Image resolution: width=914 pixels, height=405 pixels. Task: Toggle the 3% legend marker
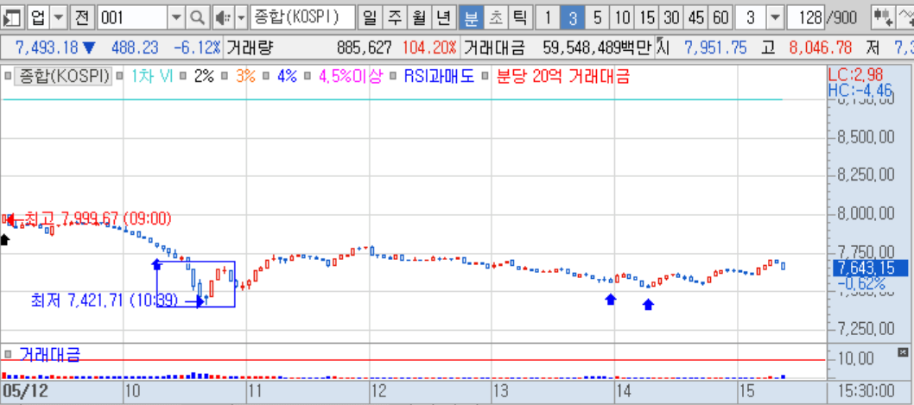225,76
